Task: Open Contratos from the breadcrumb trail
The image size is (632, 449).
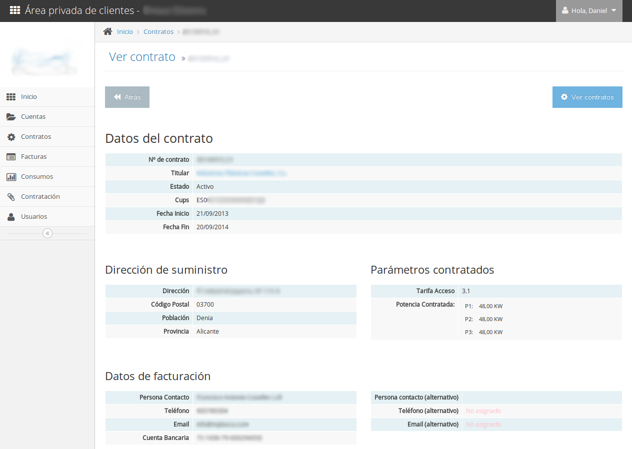Action: click(x=158, y=31)
